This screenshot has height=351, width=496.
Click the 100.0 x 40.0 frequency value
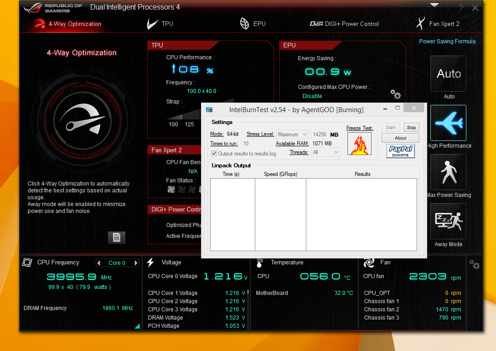201,91
